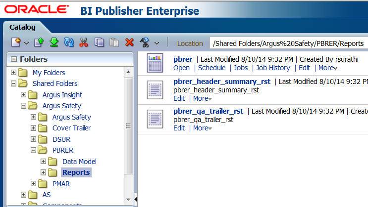Open the pbrer report title link

point(183,59)
